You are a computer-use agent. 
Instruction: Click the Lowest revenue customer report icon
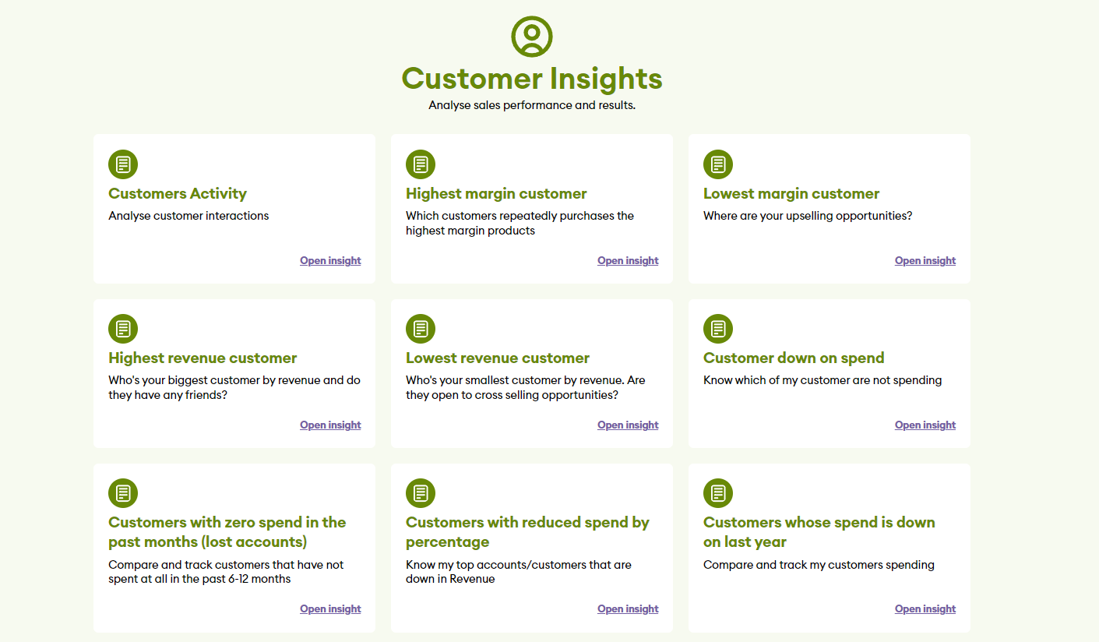(421, 329)
